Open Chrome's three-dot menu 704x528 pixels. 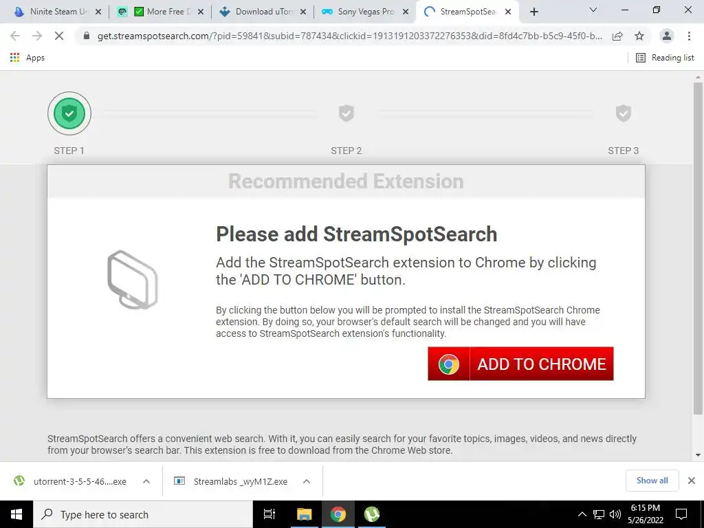(x=689, y=36)
